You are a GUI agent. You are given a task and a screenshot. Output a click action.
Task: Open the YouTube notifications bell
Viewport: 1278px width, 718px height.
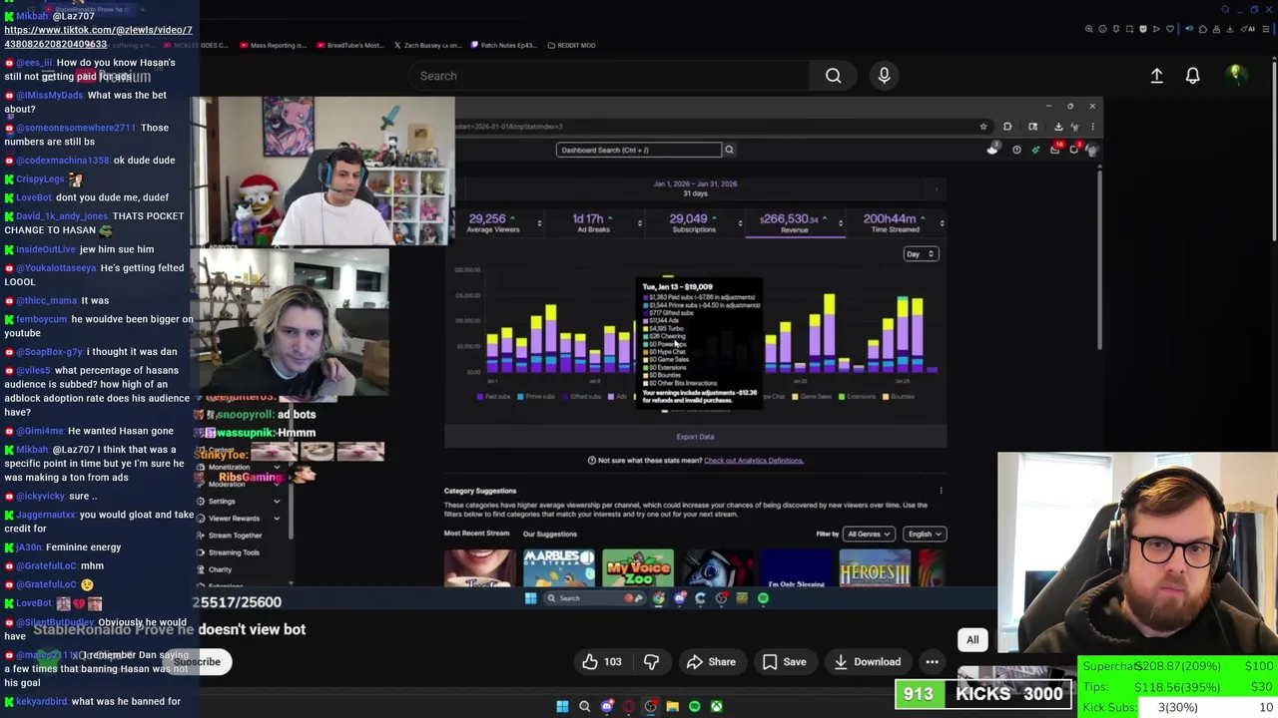click(x=1192, y=76)
